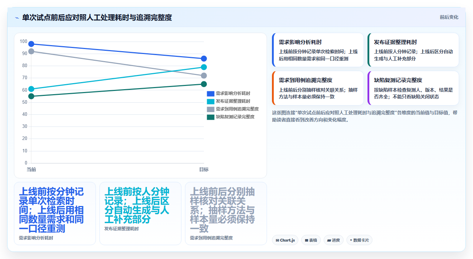
Task: Click the 进度 tag chip
Action: click(x=334, y=240)
